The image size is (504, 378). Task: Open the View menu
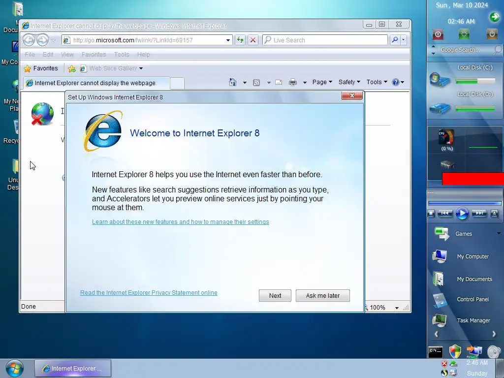click(67, 54)
